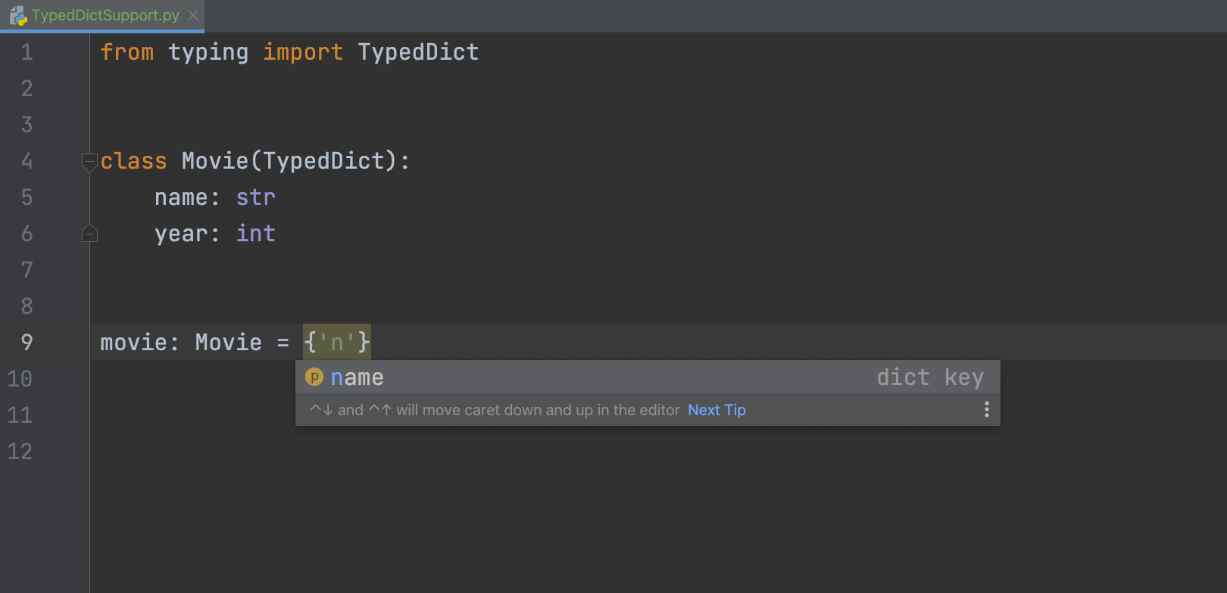
Task: Click the TypedDict name in the import statement
Action: [x=418, y=52]
